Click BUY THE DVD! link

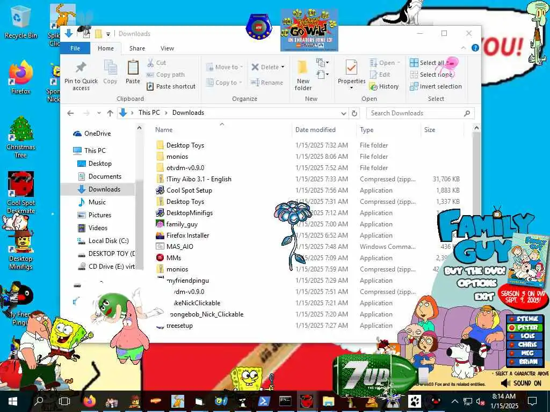(475, 271)
